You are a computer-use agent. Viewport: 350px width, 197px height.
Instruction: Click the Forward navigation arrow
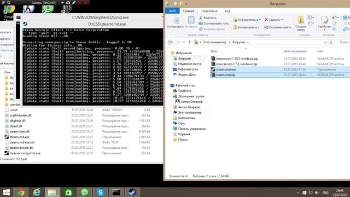click(x=177, y=42)
